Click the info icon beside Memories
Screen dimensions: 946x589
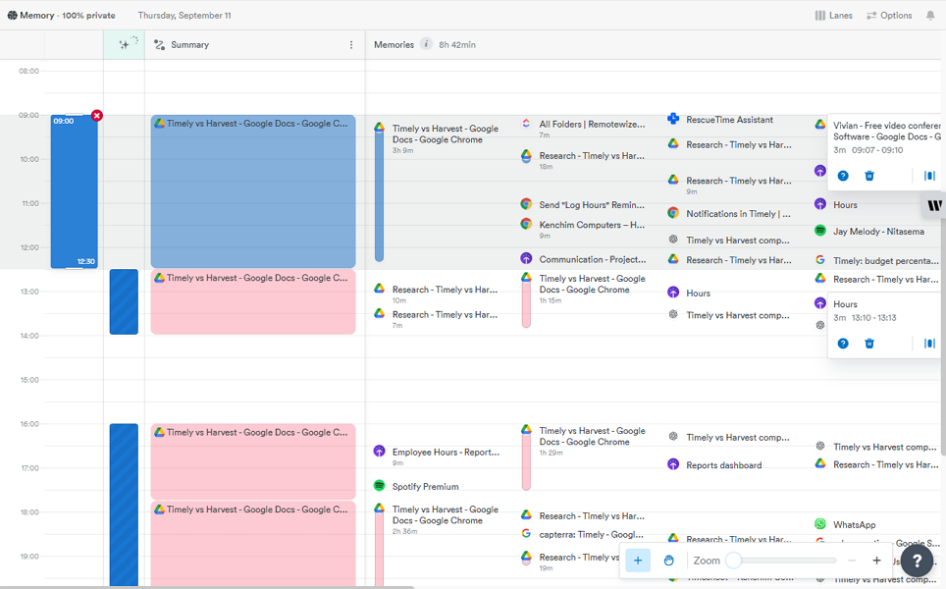[424, 43]
